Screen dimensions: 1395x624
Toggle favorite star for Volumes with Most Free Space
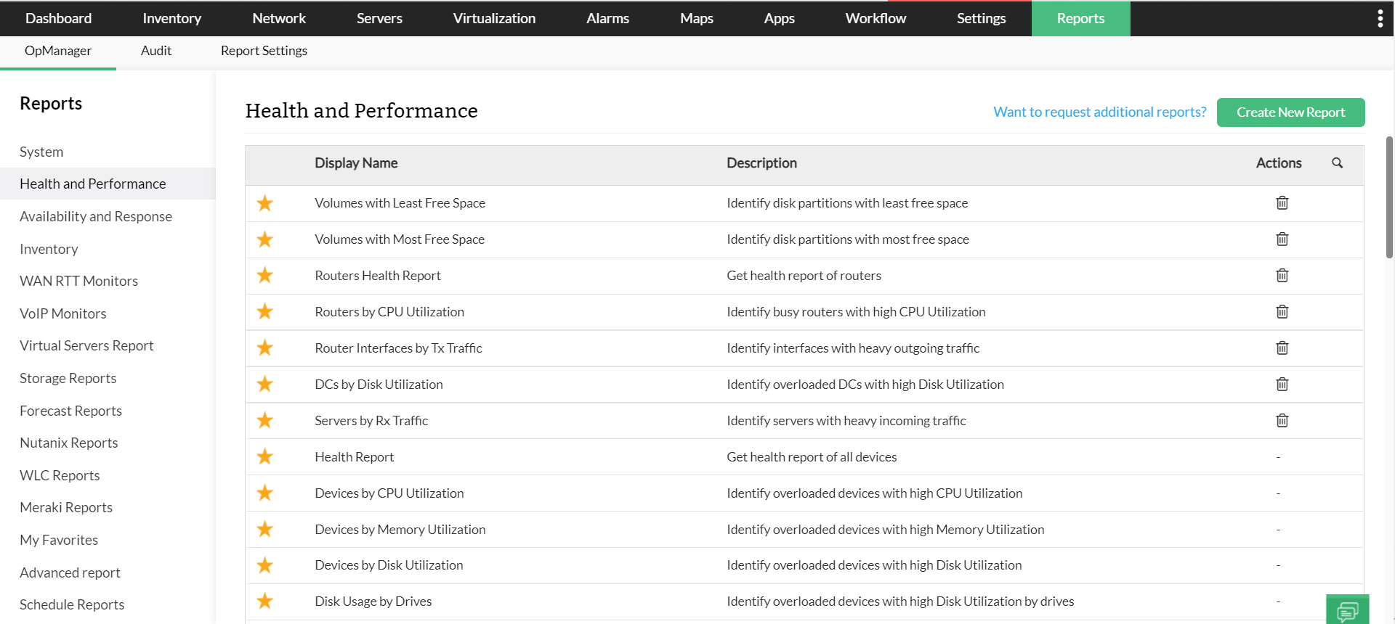click(x=265, y=239)
